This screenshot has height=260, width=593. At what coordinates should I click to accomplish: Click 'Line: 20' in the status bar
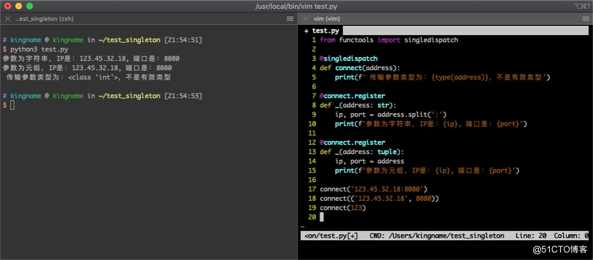click(x=531, y=236)
